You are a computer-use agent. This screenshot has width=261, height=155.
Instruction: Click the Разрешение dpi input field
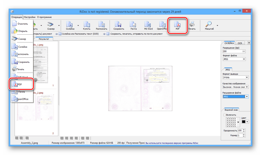click(232, 51)
